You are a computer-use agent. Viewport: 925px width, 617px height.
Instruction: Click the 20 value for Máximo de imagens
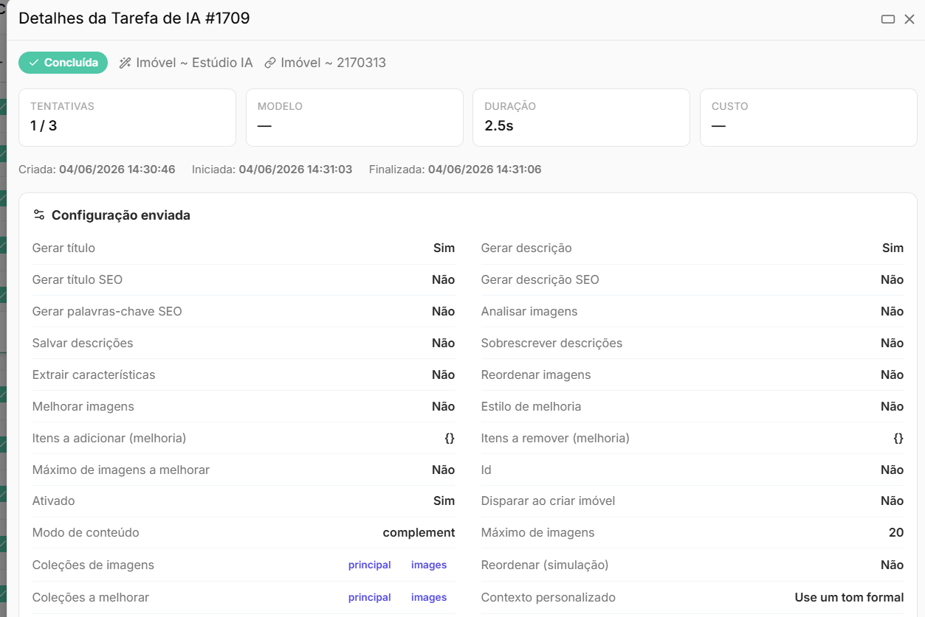(896, 533)
